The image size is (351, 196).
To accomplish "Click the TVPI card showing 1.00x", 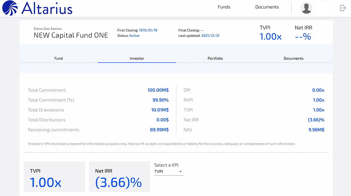I will [x=54, y=177].
